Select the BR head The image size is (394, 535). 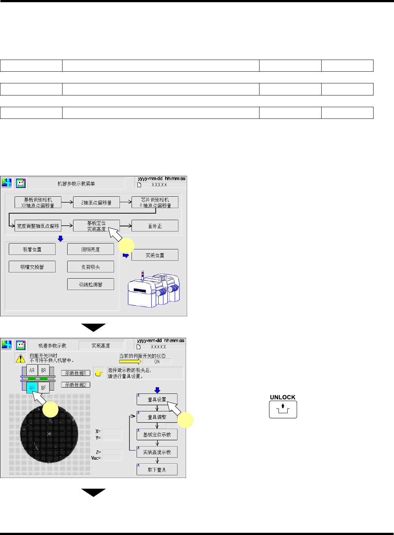click(43, 370)
